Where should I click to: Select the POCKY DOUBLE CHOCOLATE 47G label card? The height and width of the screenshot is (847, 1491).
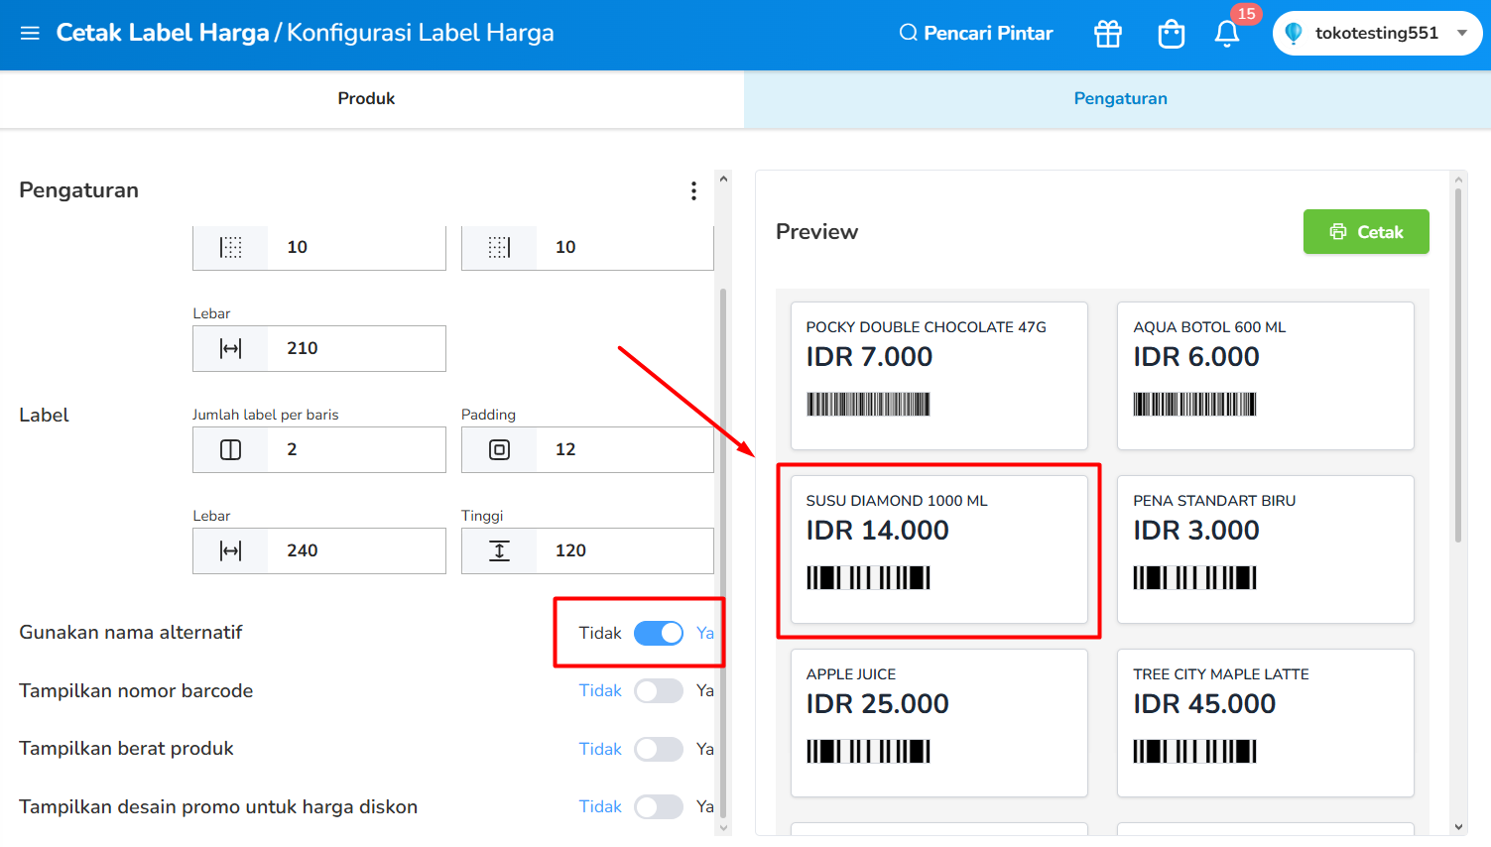[x=939, y=376]
